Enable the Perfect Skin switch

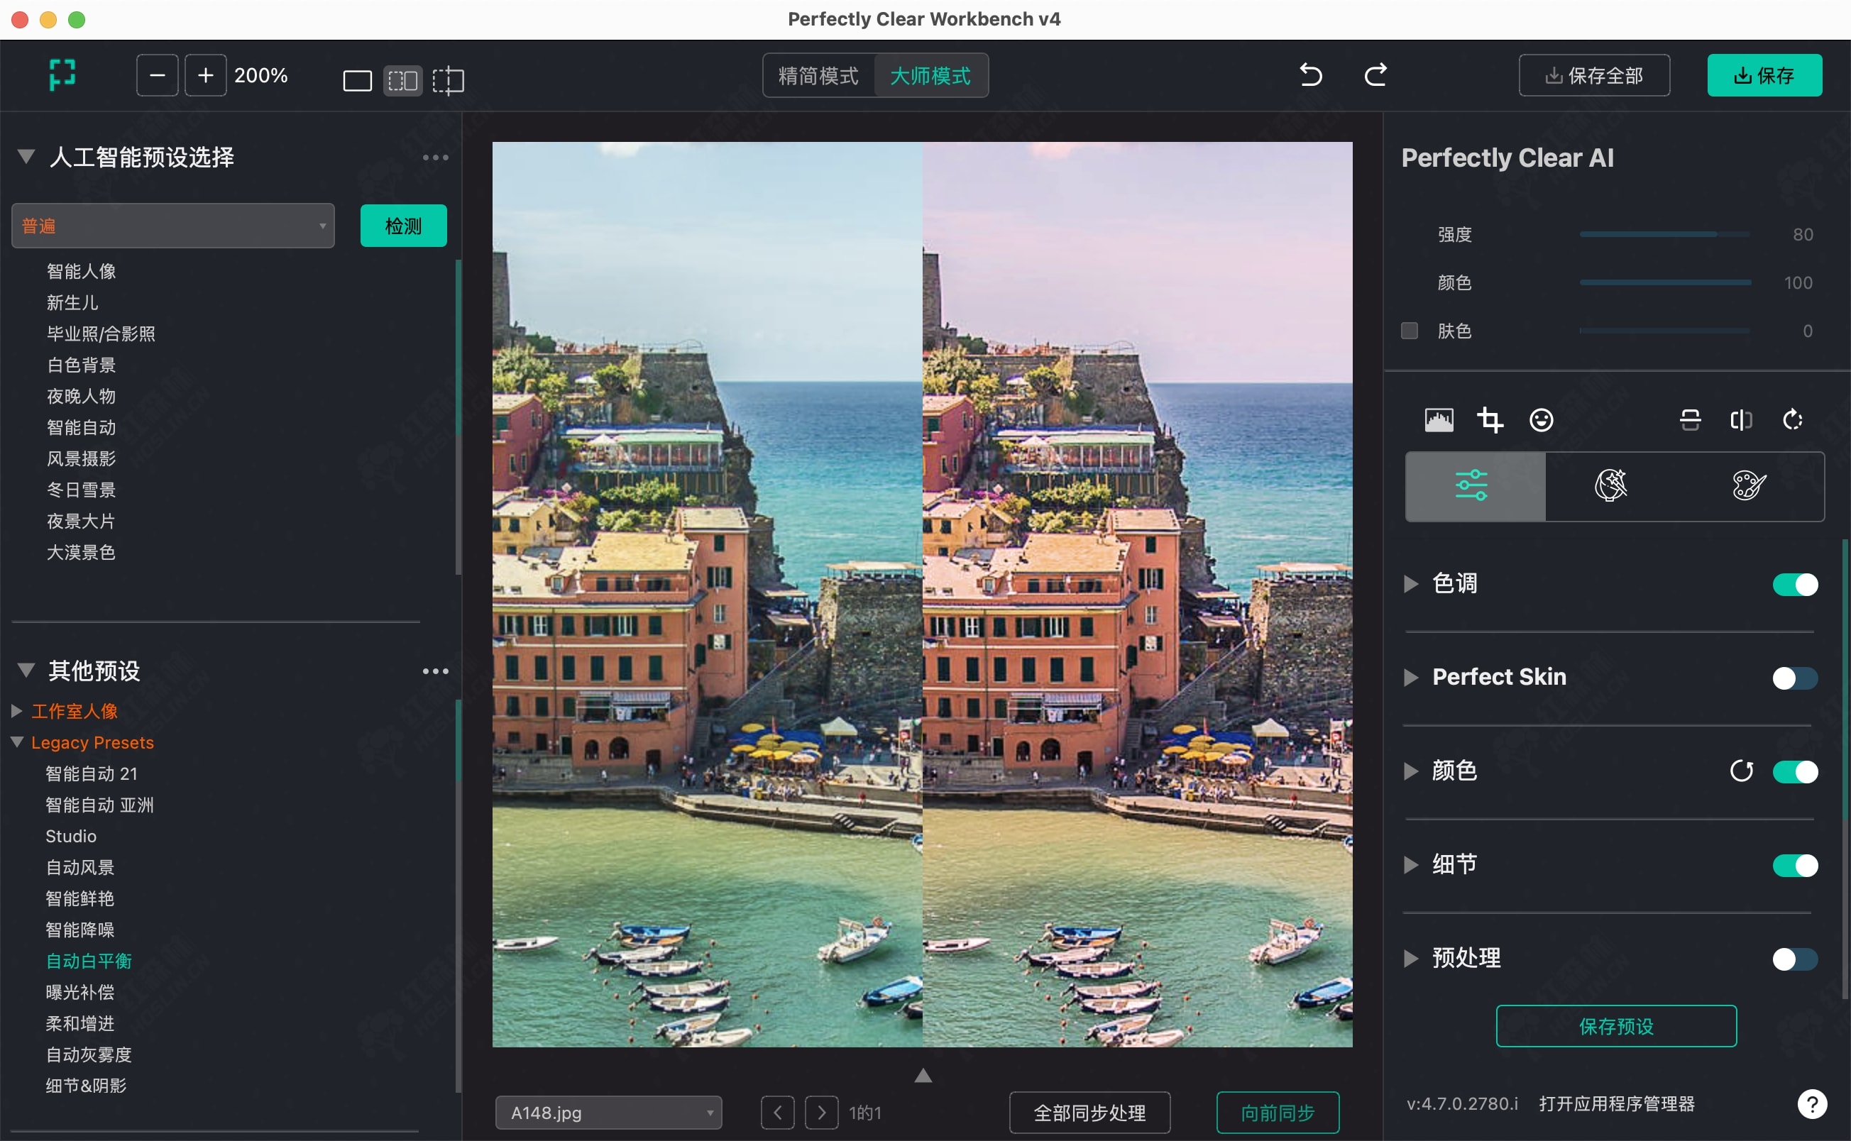pyautogui.click(x=1794, y=678)
